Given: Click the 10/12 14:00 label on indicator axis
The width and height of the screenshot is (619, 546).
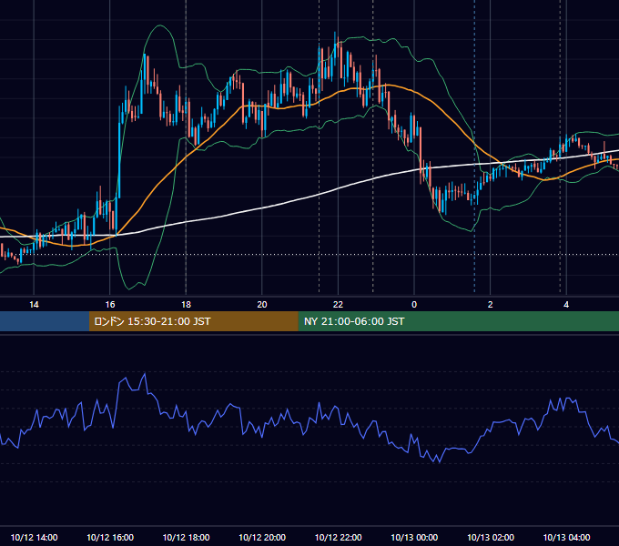Looking at the screenshot, I should coord(34,537).
